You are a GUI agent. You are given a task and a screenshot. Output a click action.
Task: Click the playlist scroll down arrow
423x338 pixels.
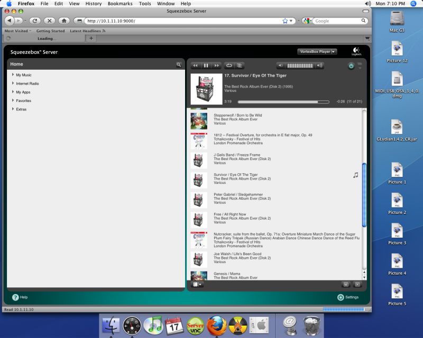[364, 277]
